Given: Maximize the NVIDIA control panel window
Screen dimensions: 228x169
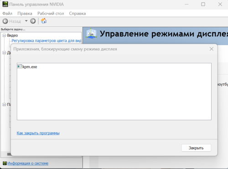Looking at the screenshot, I should tap(203, 4).
